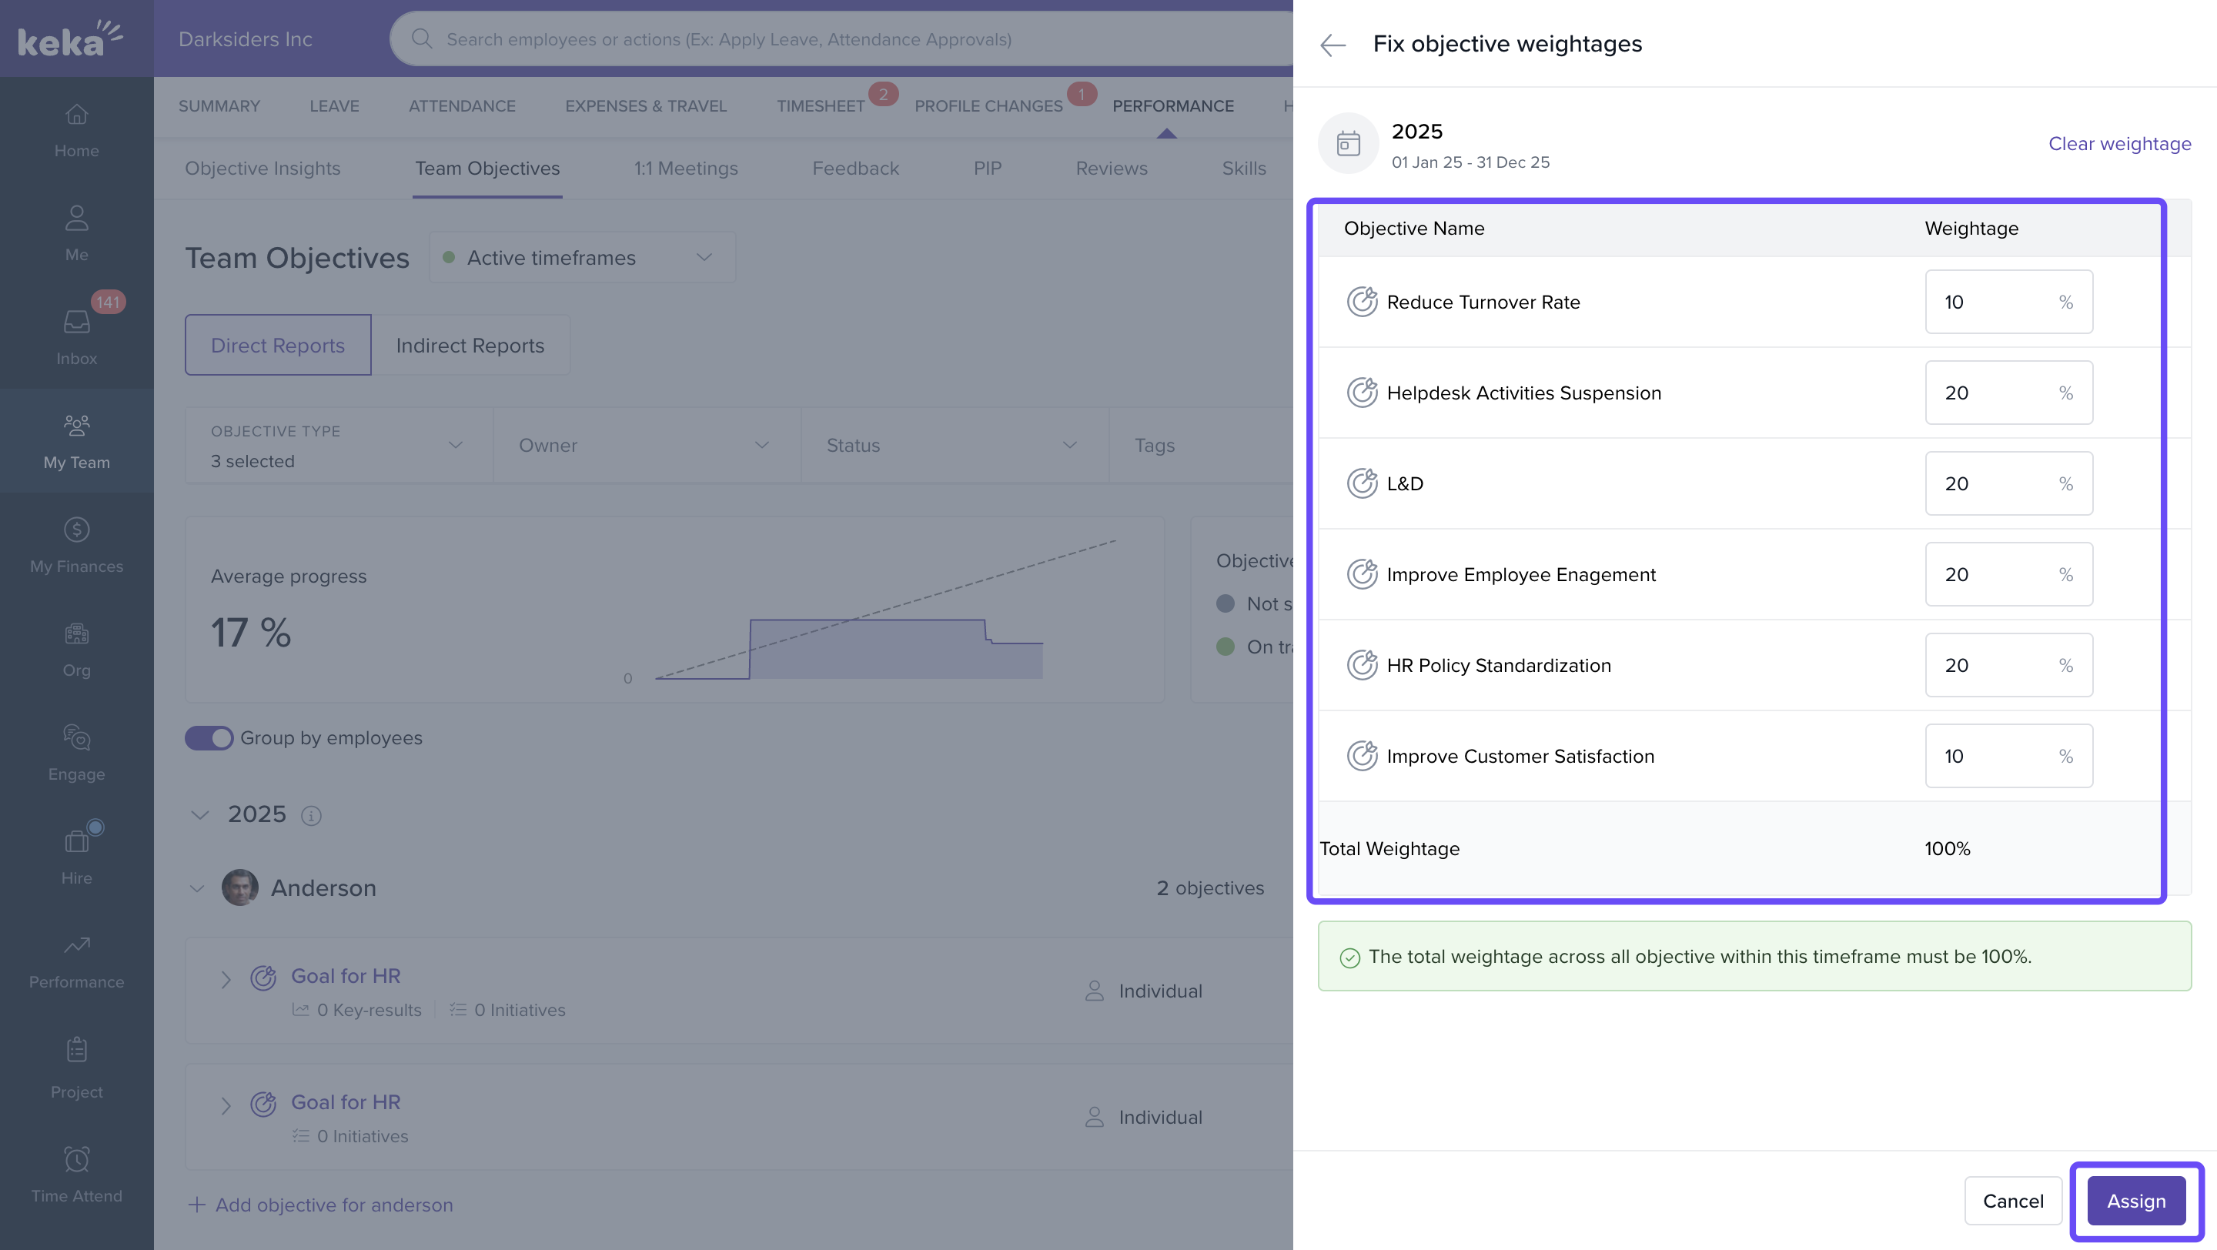Open the Objective Type dropdown
Viewport: 2217px width, 1250px height.
tap(337, 446)
